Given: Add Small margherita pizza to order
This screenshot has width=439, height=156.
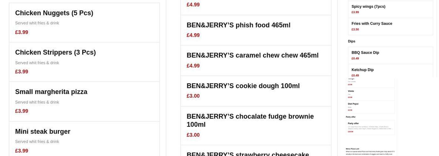Looking at the screenshot, I should coord(51,92).
